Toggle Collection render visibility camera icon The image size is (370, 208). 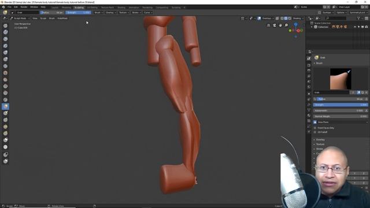(367, 27)
